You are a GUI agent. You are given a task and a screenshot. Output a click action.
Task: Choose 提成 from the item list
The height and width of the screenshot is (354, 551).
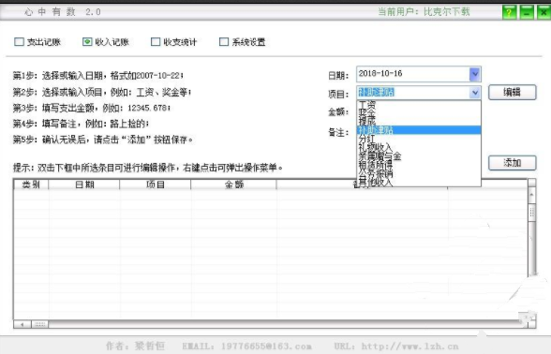point(419,121)
